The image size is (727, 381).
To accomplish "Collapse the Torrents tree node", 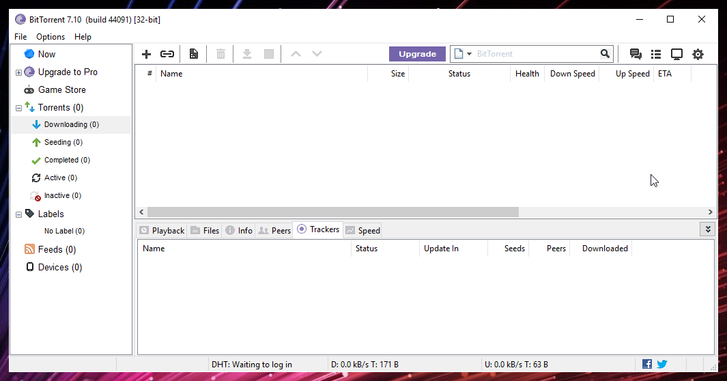I will coord(18,108).
